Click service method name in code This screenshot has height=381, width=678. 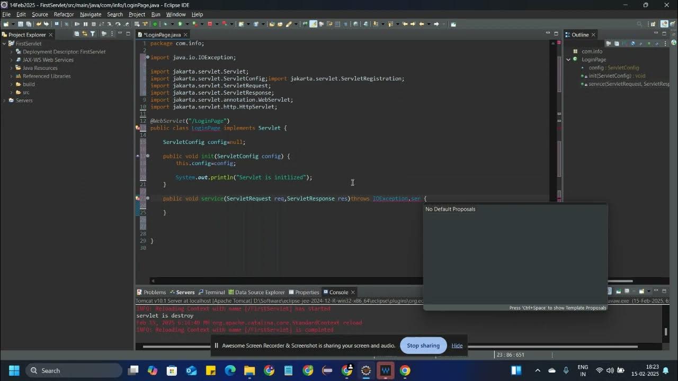(x=212, y=198)
